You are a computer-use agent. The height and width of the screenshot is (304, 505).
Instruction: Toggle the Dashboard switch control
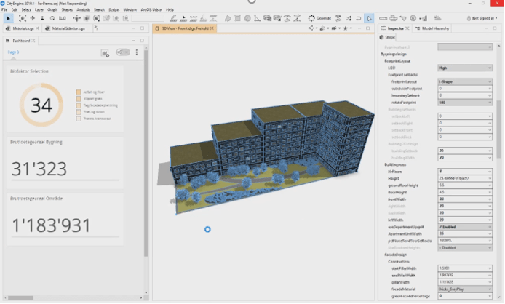[123, 52]
